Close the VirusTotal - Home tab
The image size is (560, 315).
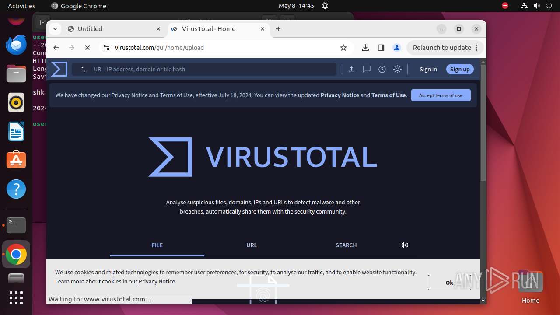pyautogui.click(x=262, y=29)
